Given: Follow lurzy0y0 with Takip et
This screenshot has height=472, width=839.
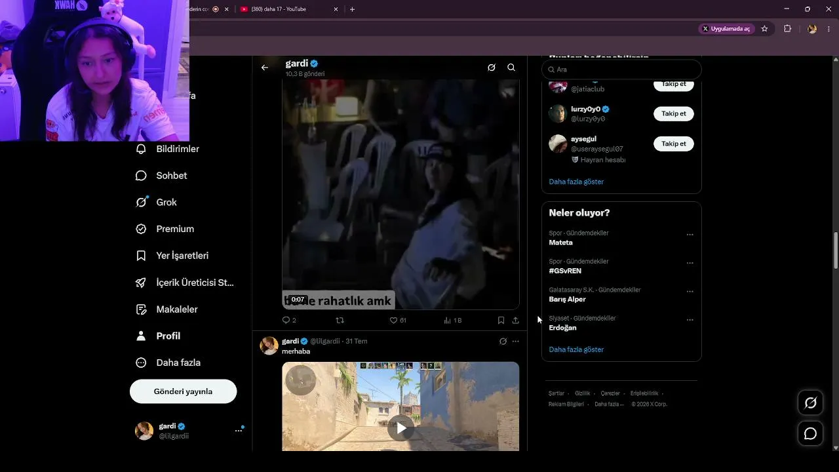Looking at the screenshot, I should pos(673,113).
